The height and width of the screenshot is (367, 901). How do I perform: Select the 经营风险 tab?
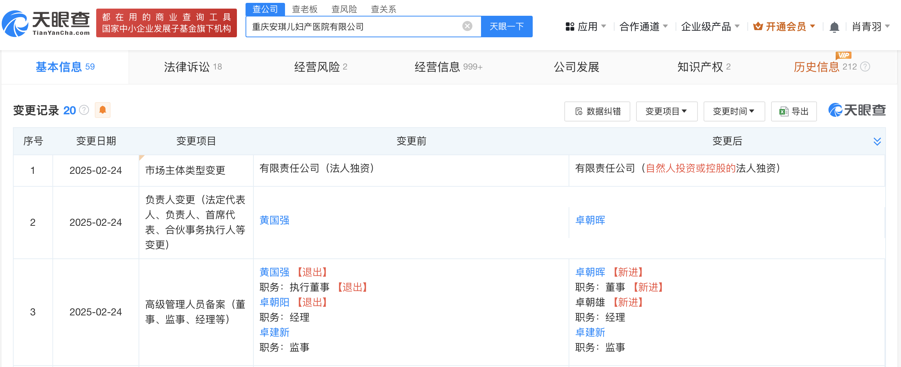(x=321, y=67)
